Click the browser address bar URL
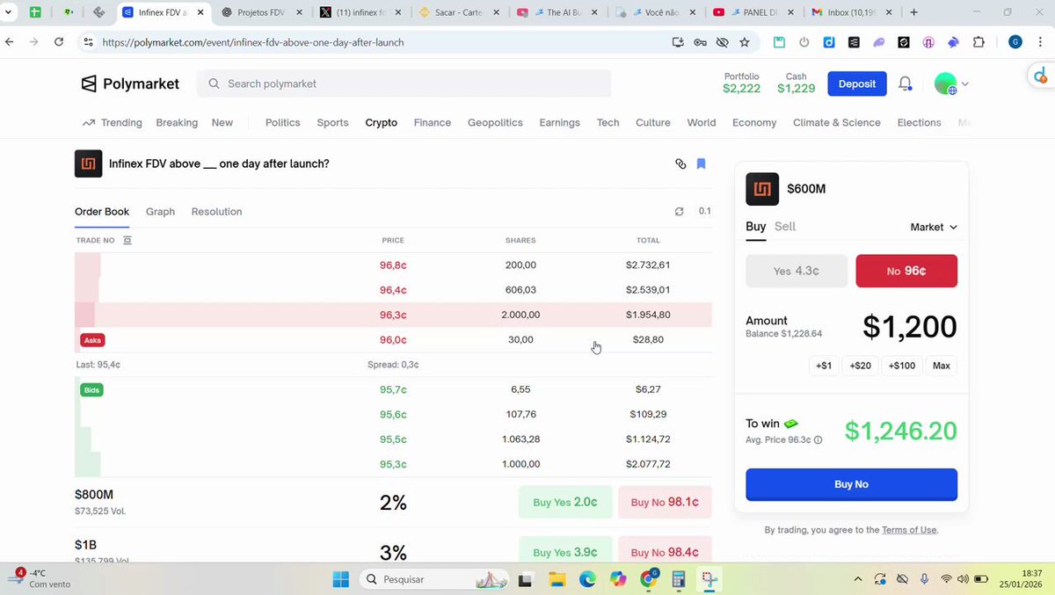Image resolution: width=1055 pixels, height=595 pixels. (x=253, y=42)
